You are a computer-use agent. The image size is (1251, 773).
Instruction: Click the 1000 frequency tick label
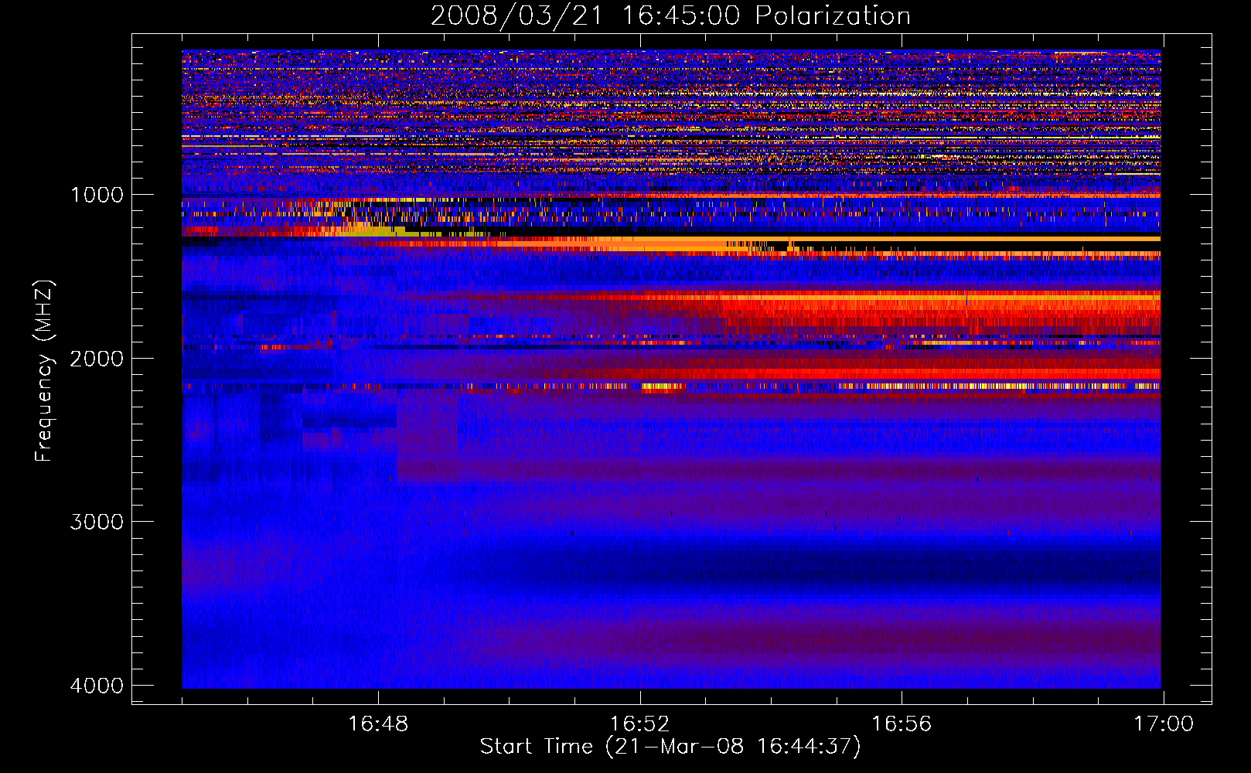(97, 195)
